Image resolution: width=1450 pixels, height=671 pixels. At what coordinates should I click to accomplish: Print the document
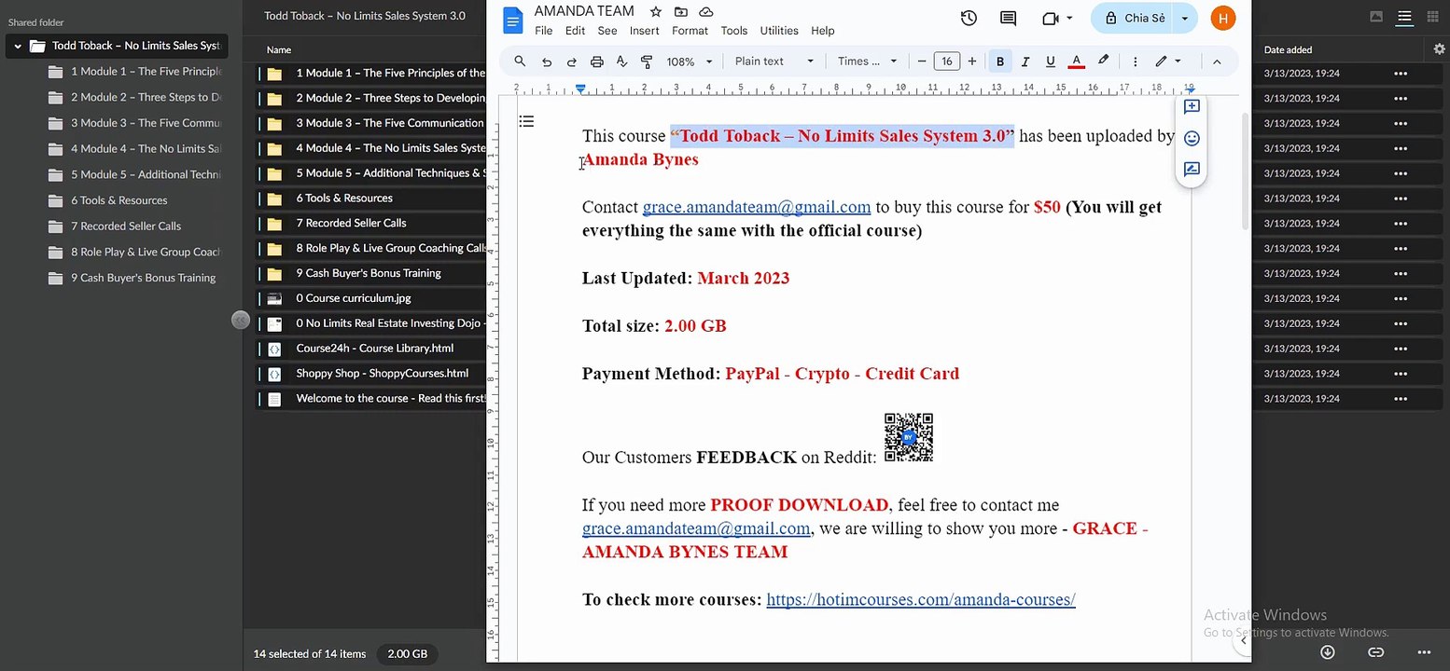pyautogui.click(x=597, y=62)
